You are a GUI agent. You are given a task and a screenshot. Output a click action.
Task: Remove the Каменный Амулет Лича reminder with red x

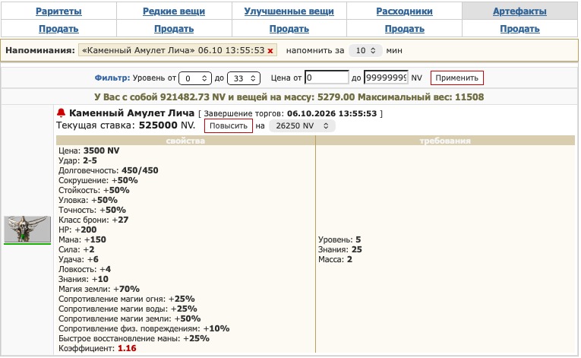click(270, 51)
